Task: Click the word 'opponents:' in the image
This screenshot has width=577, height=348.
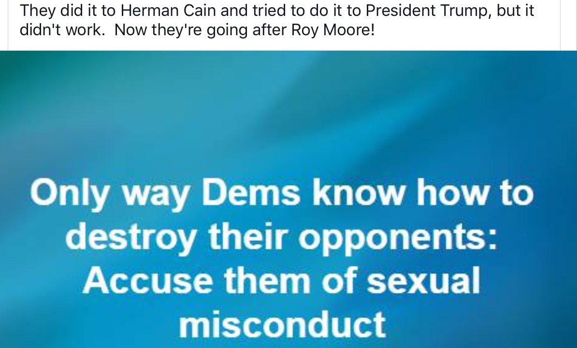Action: [x=398, y=239]
